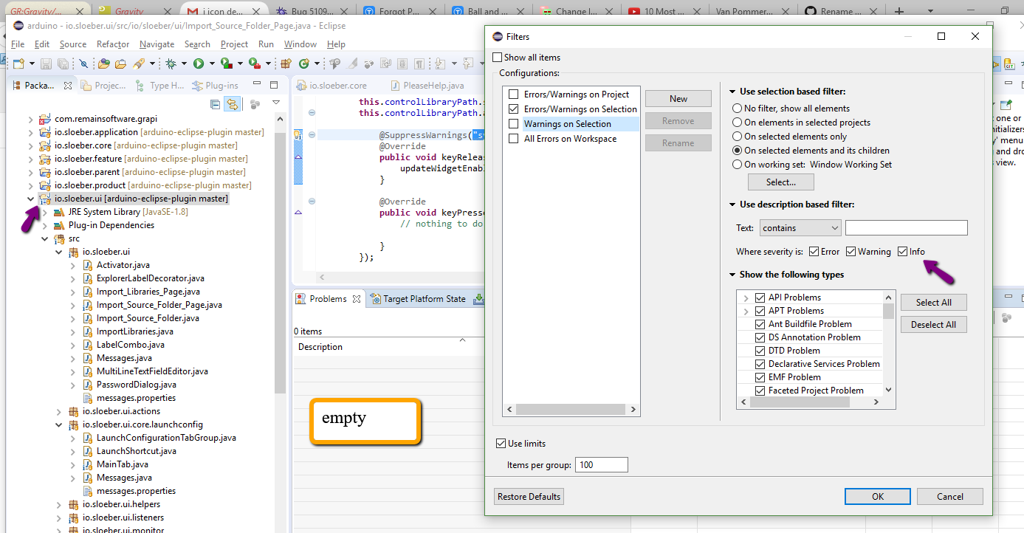Open the Package Explorer view menu triangle
1024x533 pixels.
click(x=276, y=103)
